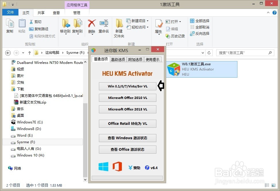280x191 pixels.
Task: Click the Paste icon in the ribbon
Action: pos(22,26)
